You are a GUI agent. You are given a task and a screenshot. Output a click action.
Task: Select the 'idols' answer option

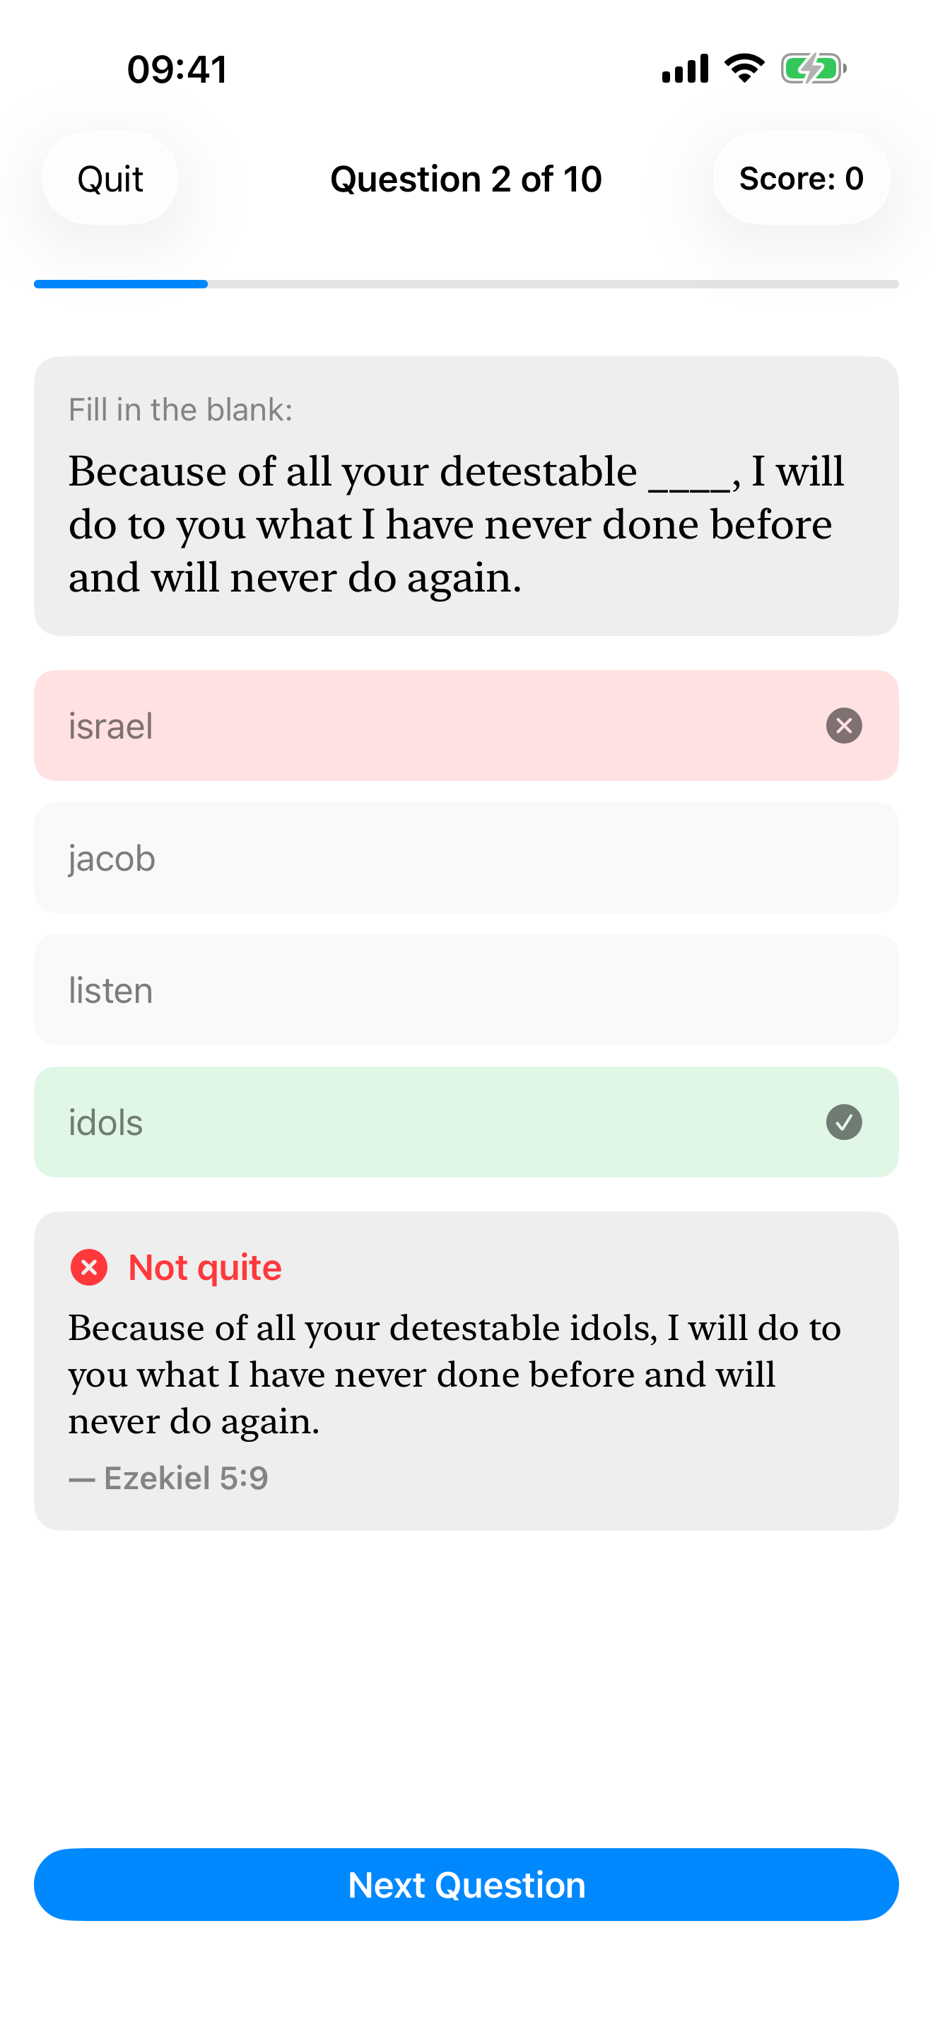(466, 1122)
